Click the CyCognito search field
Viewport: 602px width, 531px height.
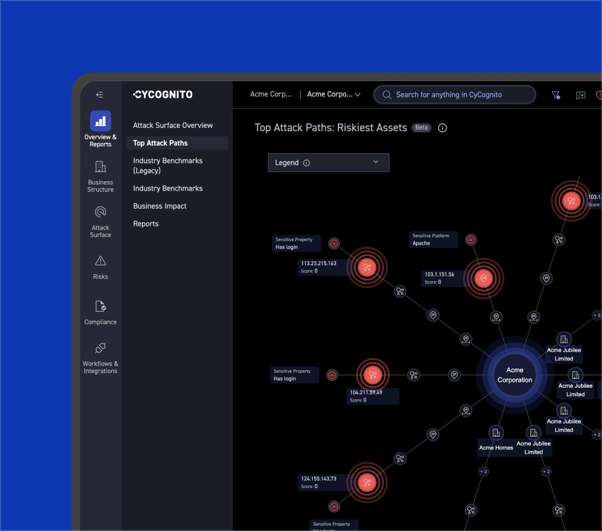coord(455,95)
